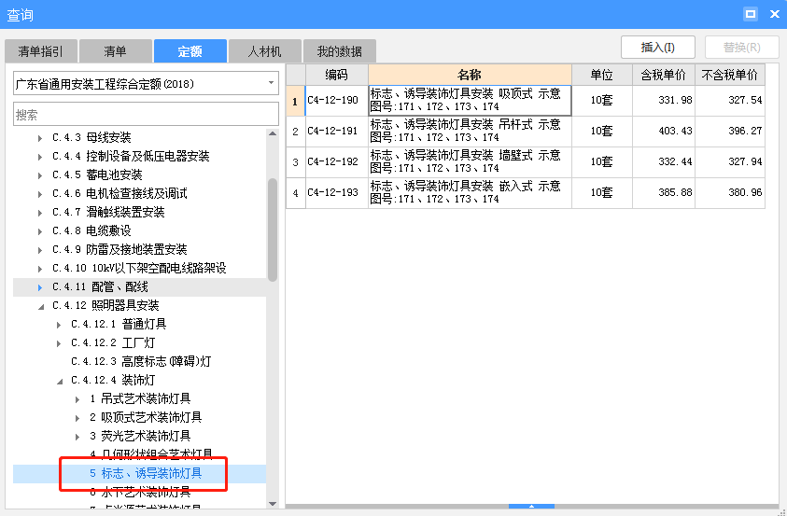Expand C.4.10 10kV以下架空配电线路架设 node
Viewport: 787px width, 516px height.
(40, 269)
